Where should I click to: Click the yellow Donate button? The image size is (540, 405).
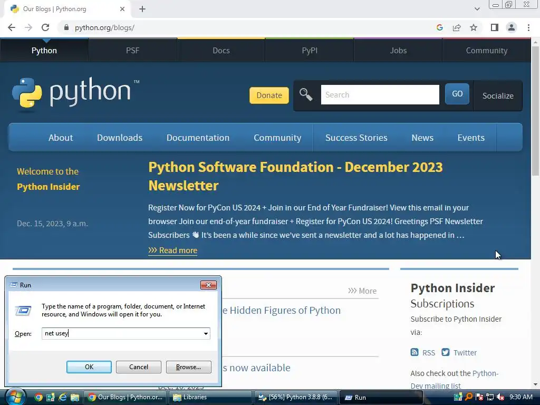tap(269, 95)
